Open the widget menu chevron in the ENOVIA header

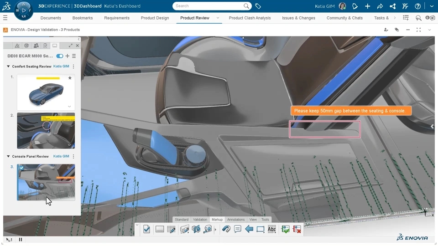429,30
